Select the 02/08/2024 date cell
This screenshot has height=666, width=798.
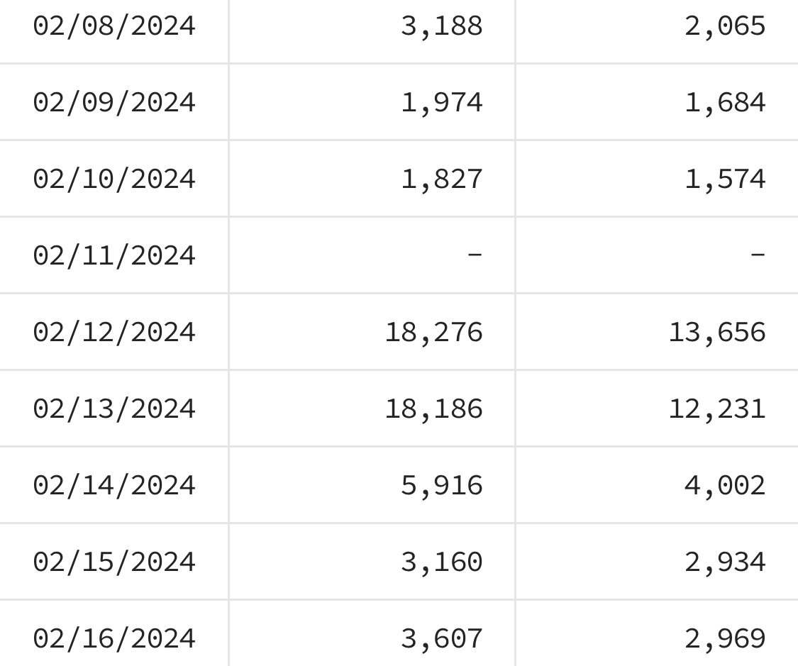pyautogui.click(x=114, y=26)
